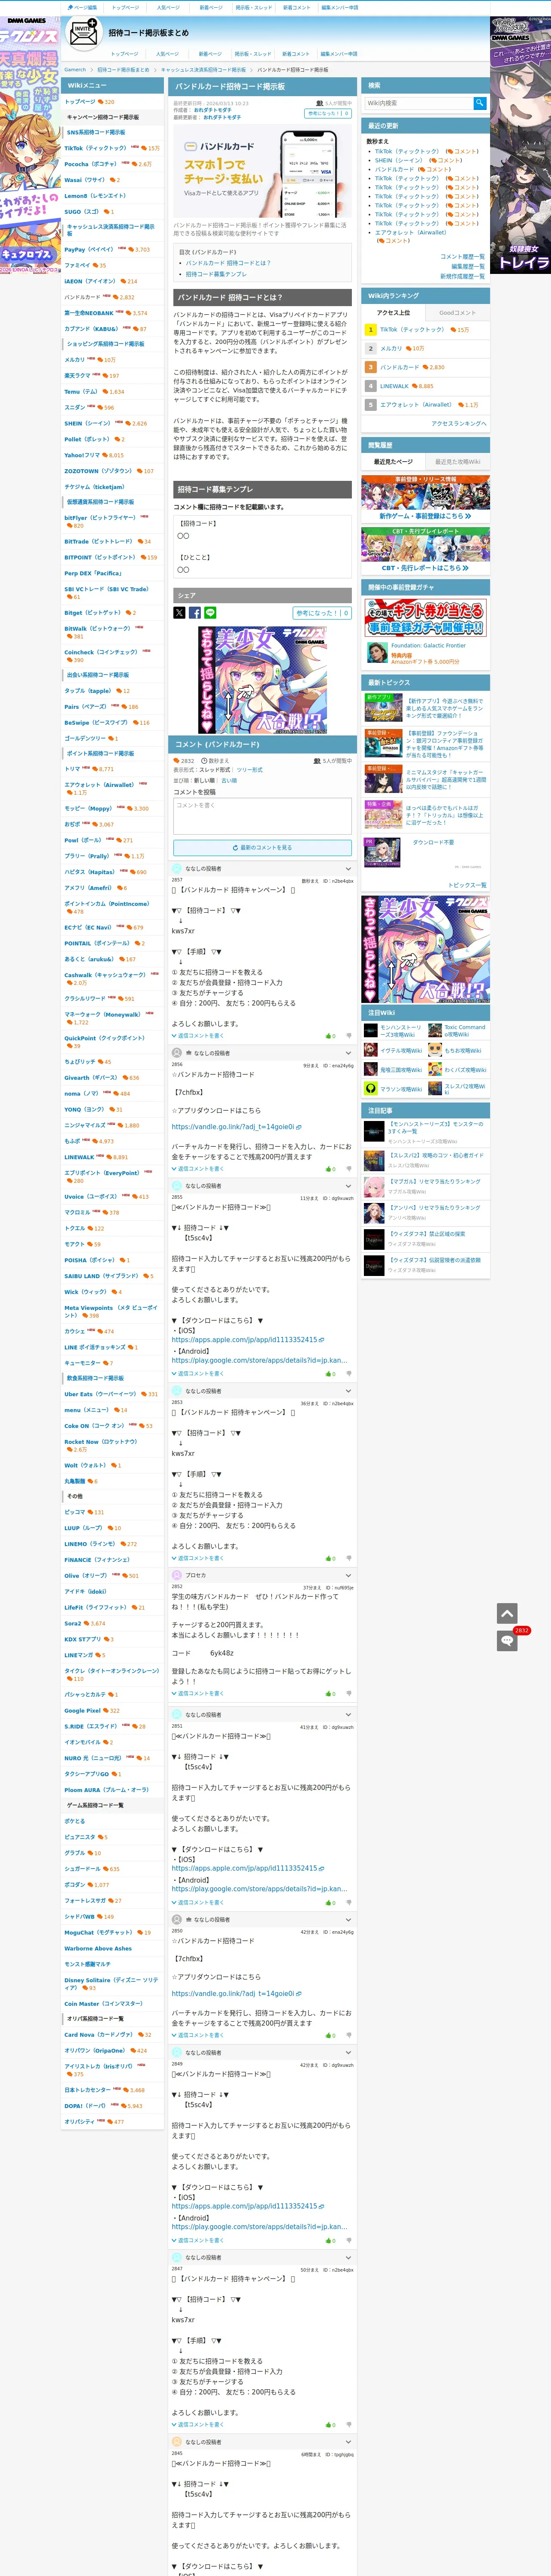Share page on X (Twitter)

179,613
